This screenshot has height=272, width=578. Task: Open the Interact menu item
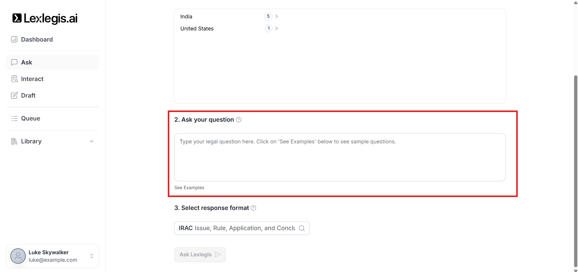(x=32, y=79)
